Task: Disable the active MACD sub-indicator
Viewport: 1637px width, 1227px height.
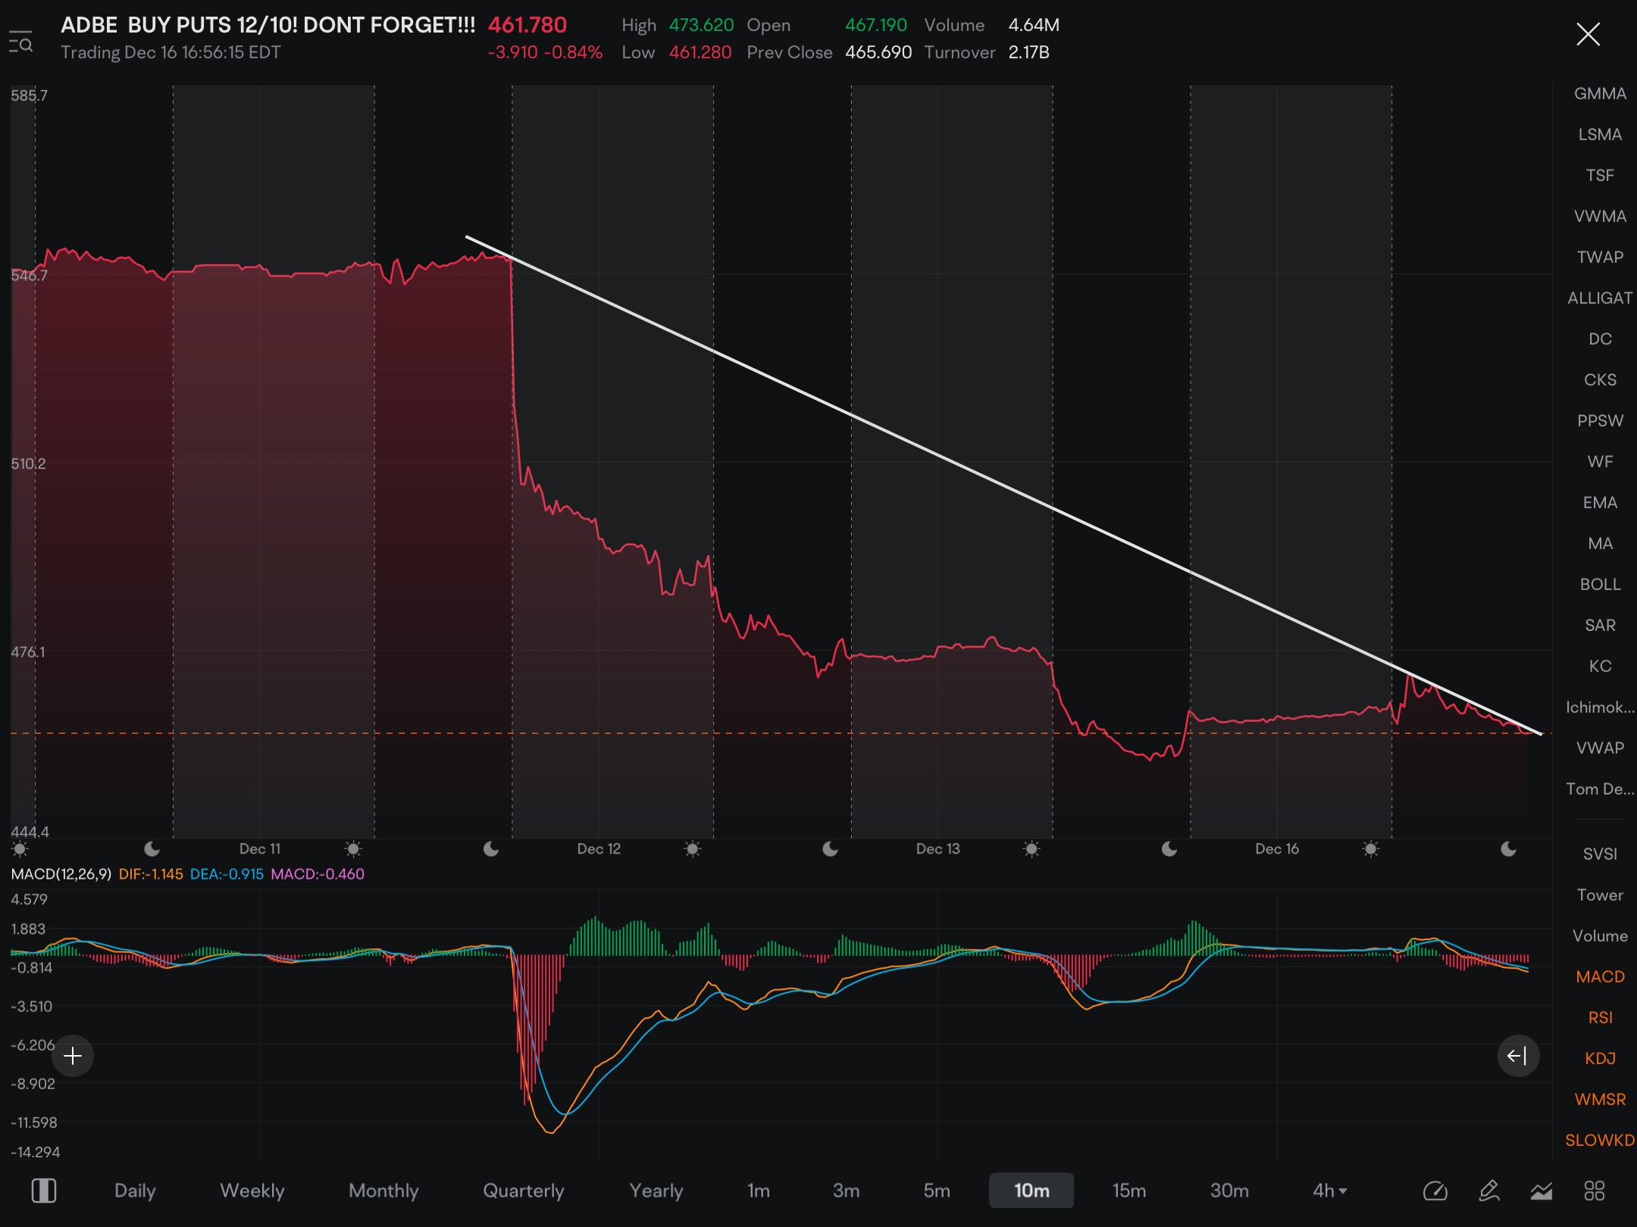Action: [1600, 977]
